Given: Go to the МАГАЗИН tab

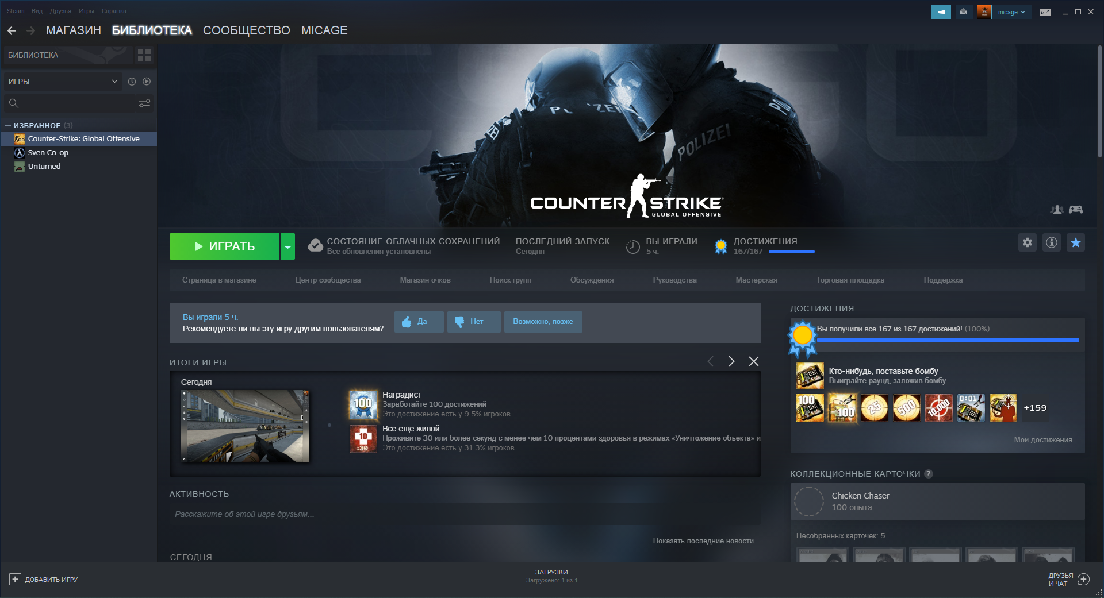Looking at the screenshot, I should (74, 30).
